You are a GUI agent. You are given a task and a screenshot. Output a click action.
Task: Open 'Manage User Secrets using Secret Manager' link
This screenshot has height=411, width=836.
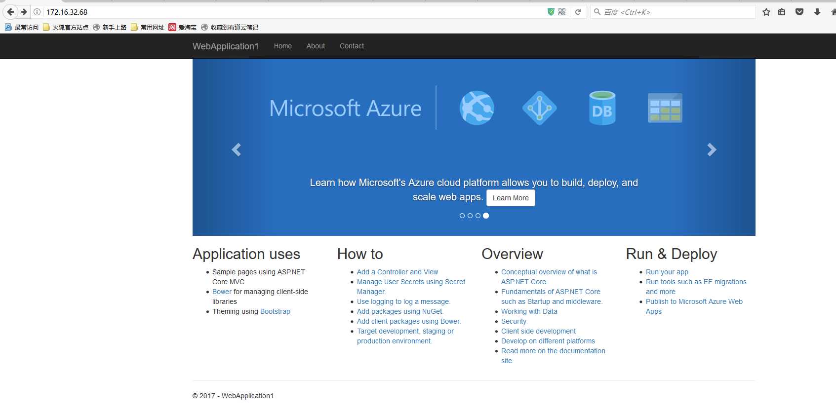click(411, 287)
